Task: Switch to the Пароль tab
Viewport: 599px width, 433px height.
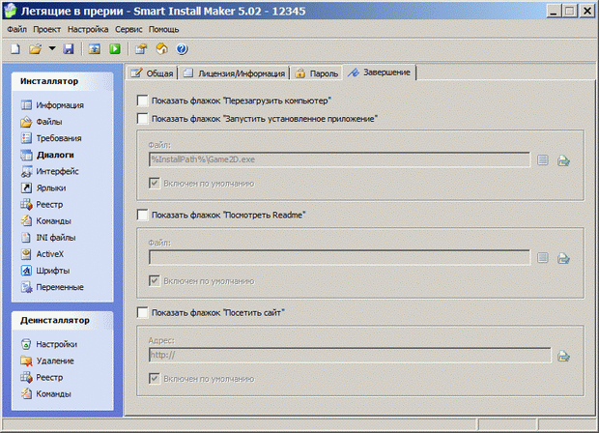Action: (317, 73)
